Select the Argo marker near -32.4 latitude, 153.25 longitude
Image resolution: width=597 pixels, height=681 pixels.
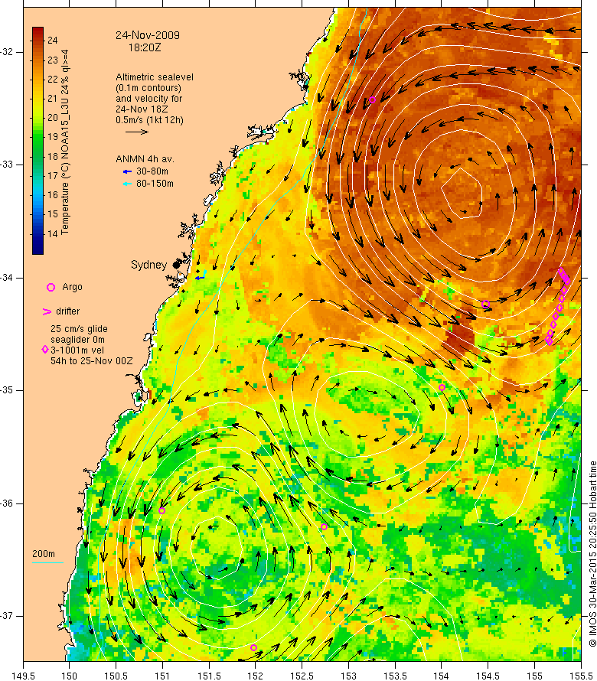pyautogui.click(x=373, y=100)
